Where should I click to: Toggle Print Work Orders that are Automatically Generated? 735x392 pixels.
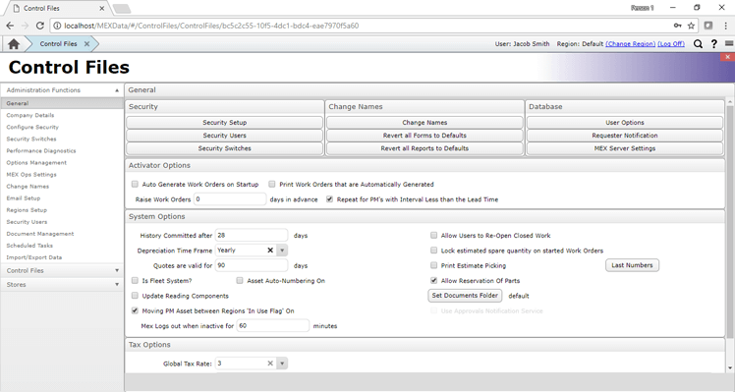click(x=272, y=185)
